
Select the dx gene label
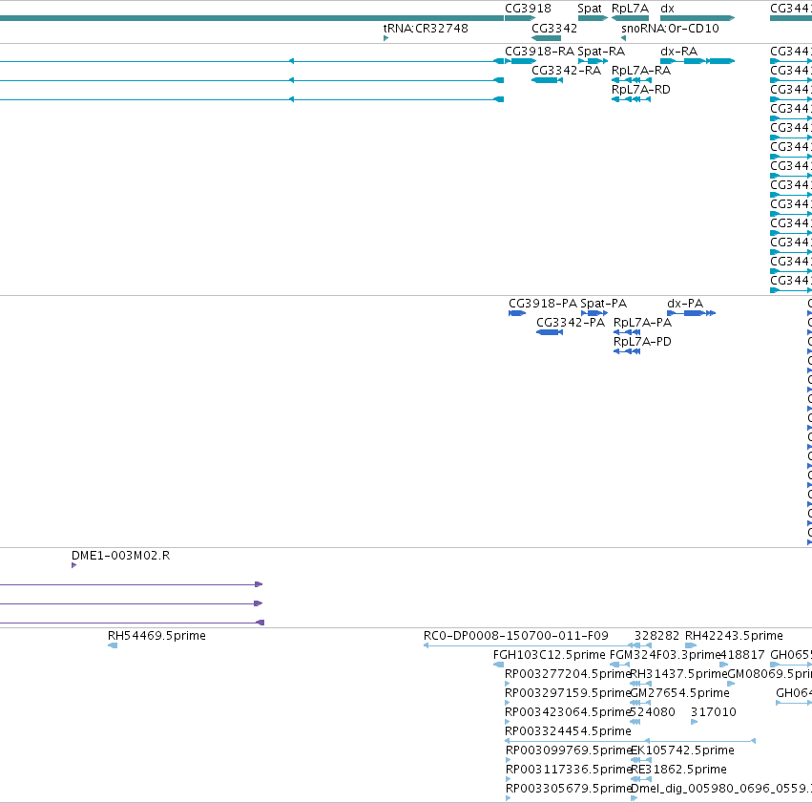click(x=668, y=9)
